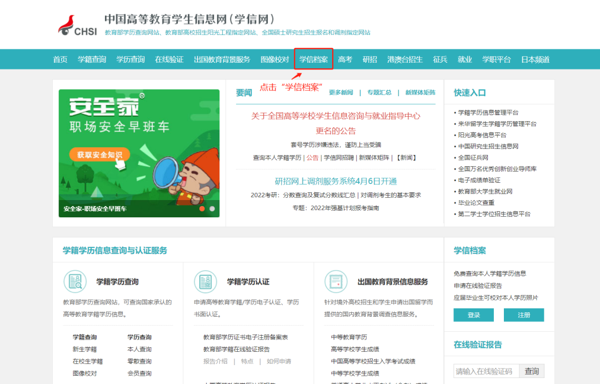Screen dimensions: 600x384
Task: Open 专题汇总 link
Action: pos(379,92)
